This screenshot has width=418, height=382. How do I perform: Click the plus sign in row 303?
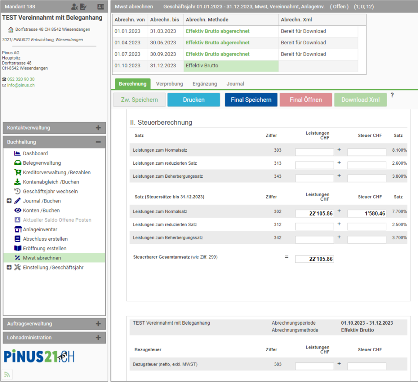tap(339, 149)
